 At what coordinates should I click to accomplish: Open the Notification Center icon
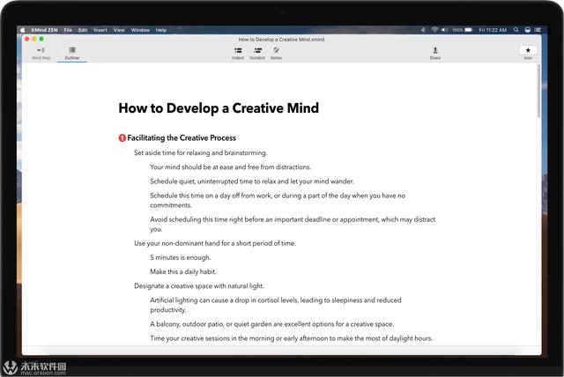tap(538, 30)
